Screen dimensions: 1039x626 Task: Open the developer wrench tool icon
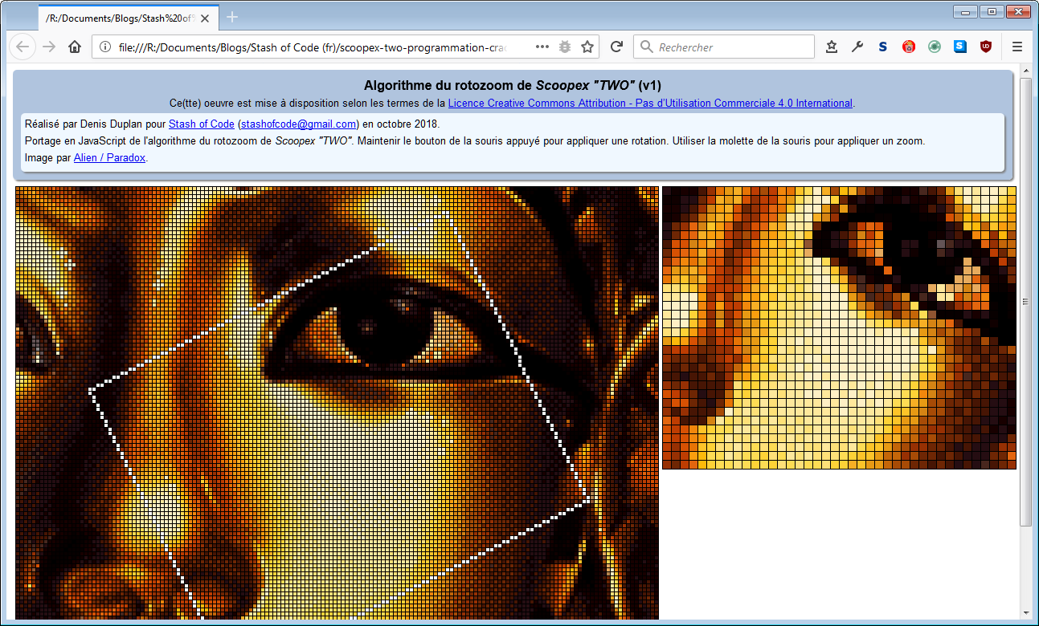[x=857, y=47]
